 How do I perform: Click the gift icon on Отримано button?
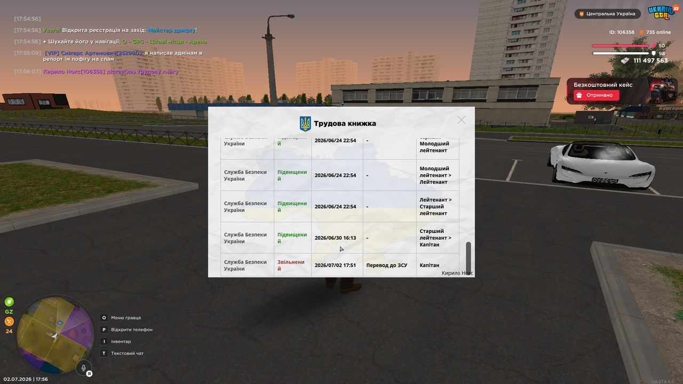(x=579, y=95)
